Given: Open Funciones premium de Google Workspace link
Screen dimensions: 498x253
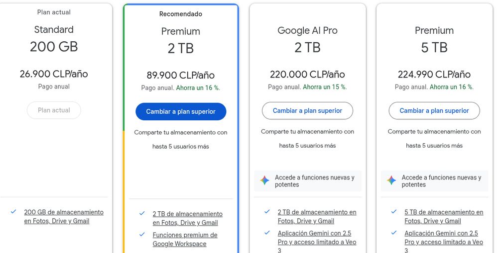Looking at the screenshot, I should (185, 239).
